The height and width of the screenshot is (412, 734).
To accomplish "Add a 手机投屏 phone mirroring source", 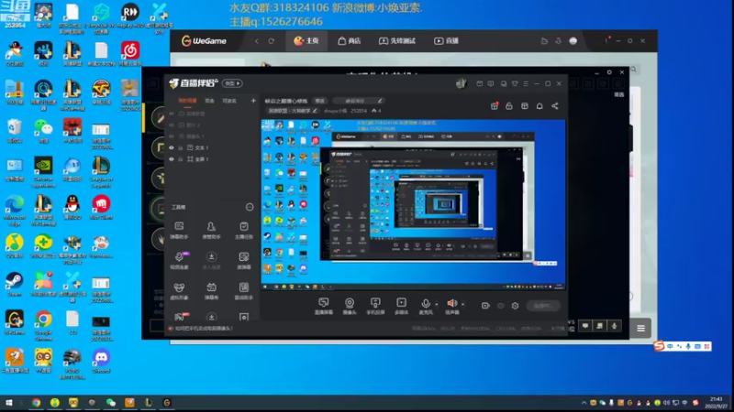I will pos(375,306).
